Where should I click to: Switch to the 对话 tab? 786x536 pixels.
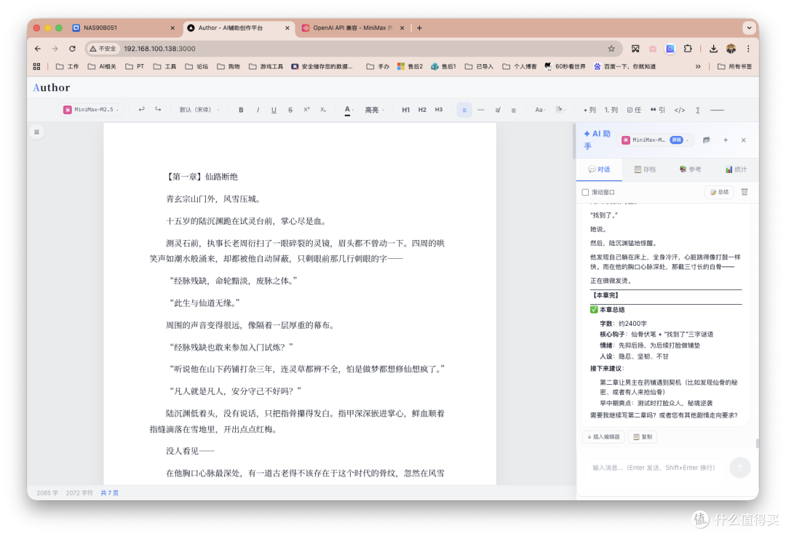[x=599, y=169]
